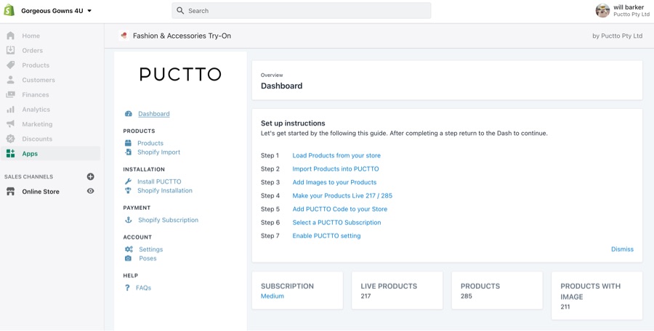Image resolution: width=654 pixels, height=331 pixels.
Task: Open the PUCTTO Dashboard link
Action: (153, 114)
